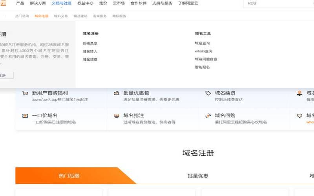The width and height of the screenshot is (314, 196).
Task: Click the package icon beside 批量优惠包
Action: click(117, 93)
